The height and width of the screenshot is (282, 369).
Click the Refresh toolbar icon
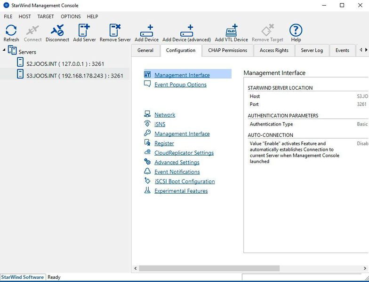pyautogui.click(x=11, y=30)
